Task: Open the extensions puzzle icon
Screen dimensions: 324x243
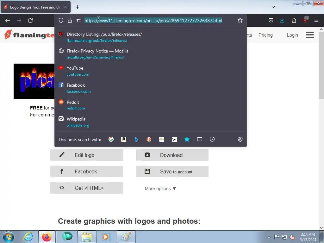Action: (294, 20)
